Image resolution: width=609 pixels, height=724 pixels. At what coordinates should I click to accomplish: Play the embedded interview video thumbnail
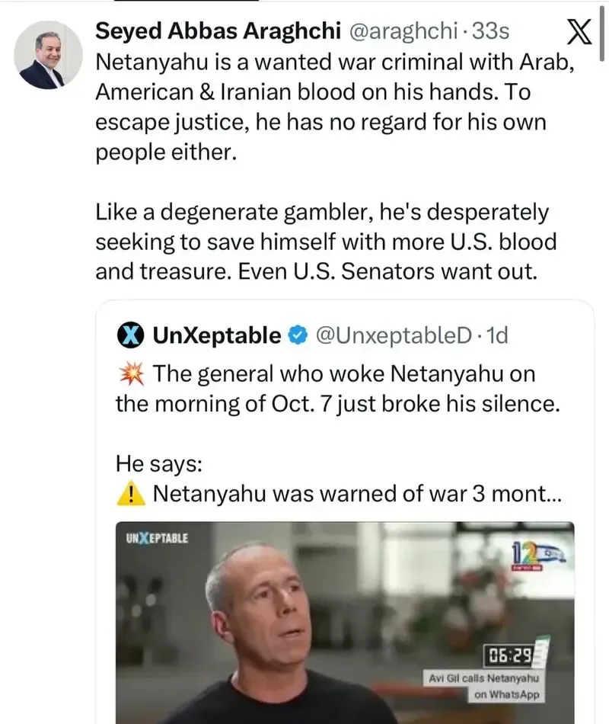pos(345,623)
